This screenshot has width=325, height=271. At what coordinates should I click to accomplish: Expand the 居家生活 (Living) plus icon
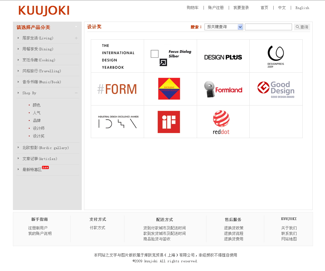pos(76,38)
